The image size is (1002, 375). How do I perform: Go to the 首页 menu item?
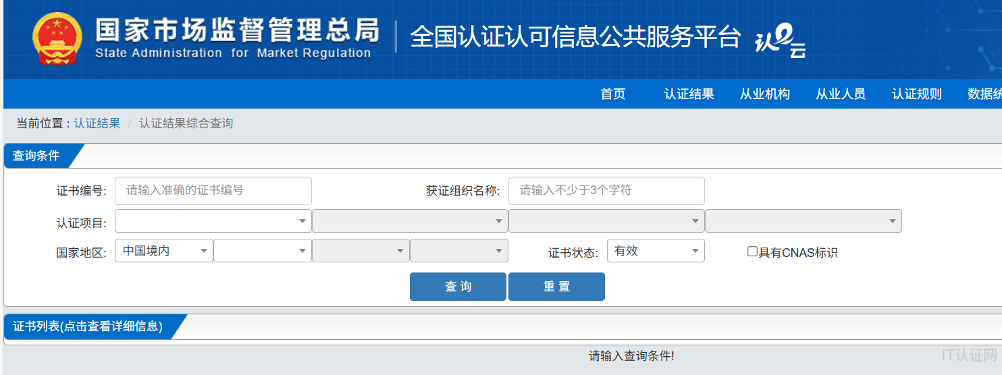612,94
